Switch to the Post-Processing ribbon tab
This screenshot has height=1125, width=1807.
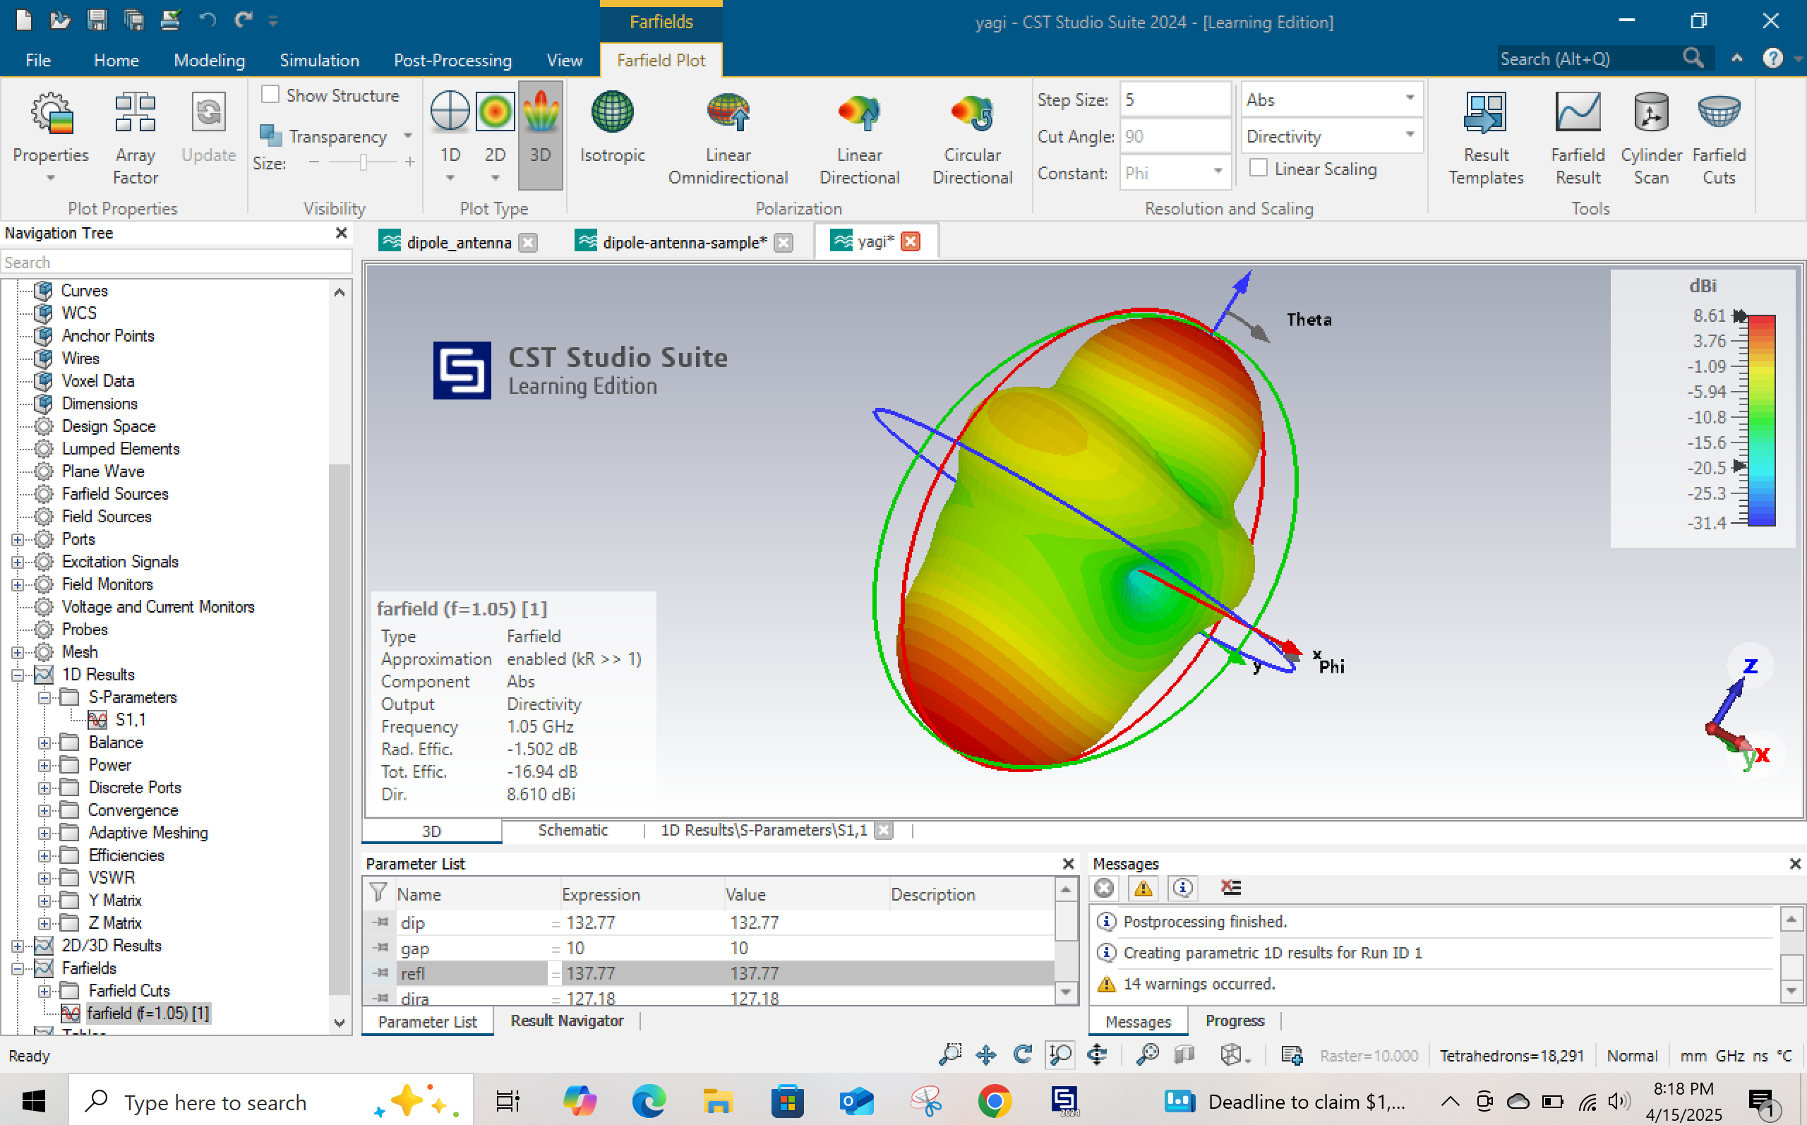coord(452,60)
